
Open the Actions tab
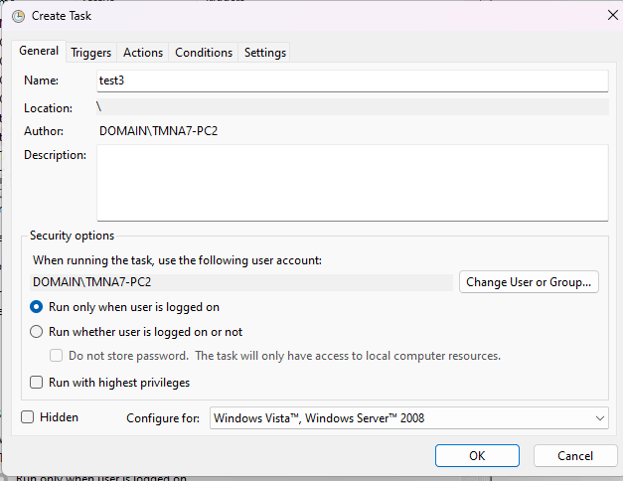[x=143, y=53]
